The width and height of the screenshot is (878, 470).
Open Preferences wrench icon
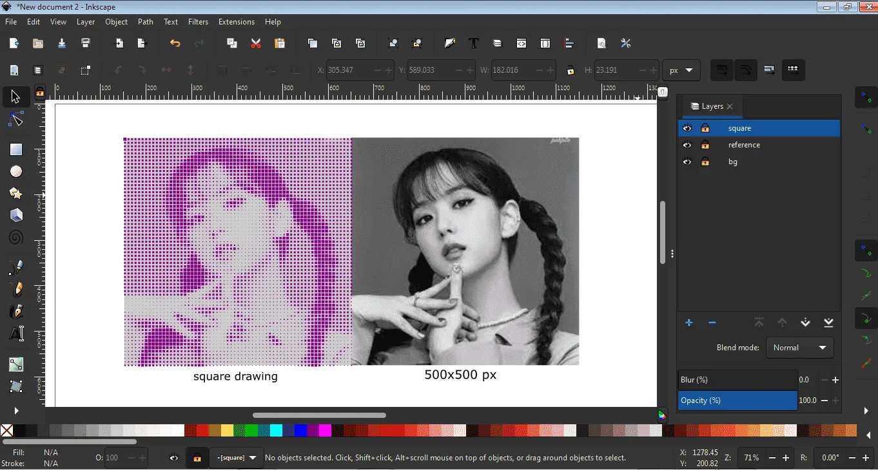pos(625,43)
